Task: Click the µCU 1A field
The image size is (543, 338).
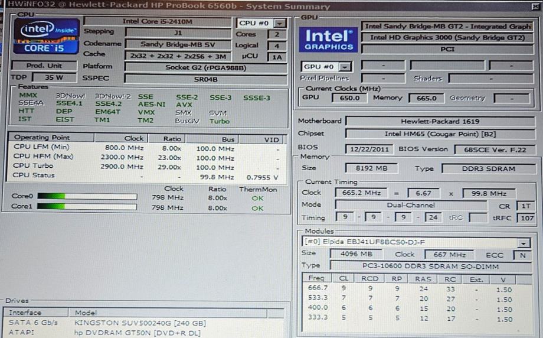Action: [277, 57]
